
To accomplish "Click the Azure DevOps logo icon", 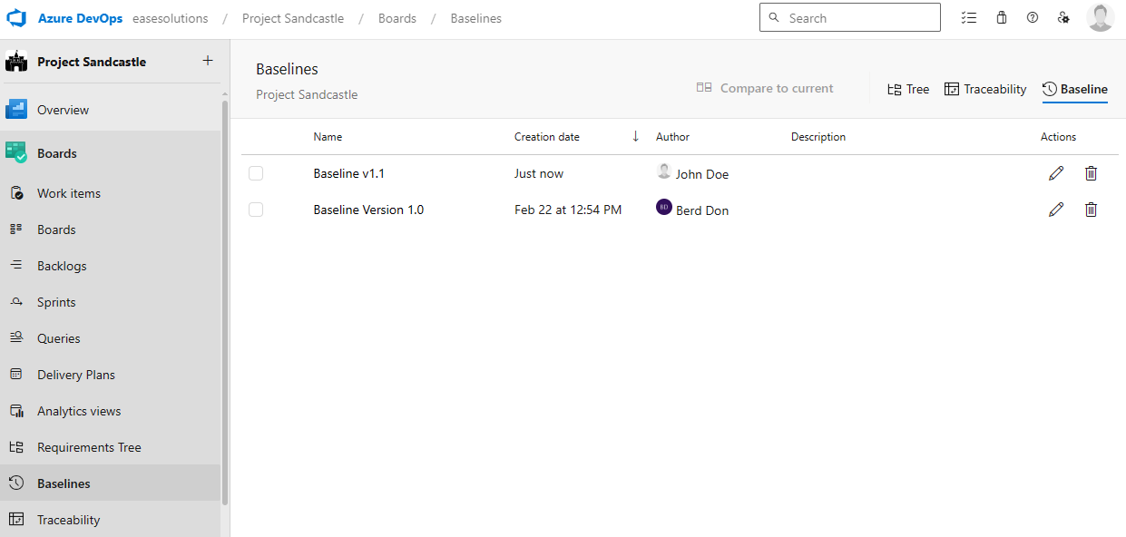I will (16, 18).
